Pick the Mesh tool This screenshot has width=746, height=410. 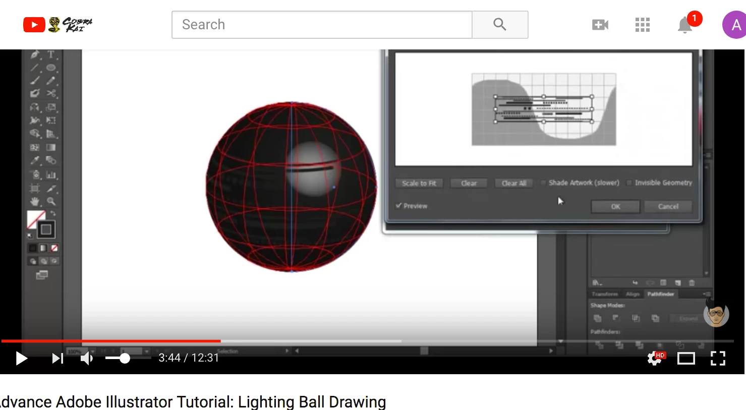coord(35,147)
